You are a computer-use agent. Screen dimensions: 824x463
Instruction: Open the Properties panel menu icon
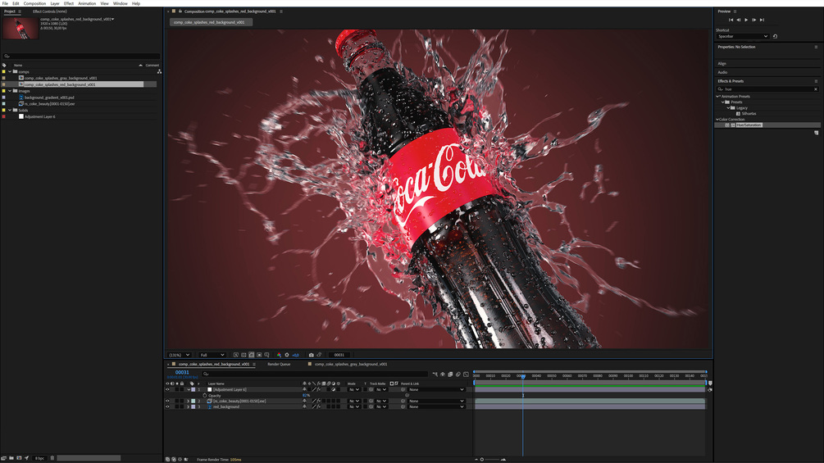click(x=816, y=47)
